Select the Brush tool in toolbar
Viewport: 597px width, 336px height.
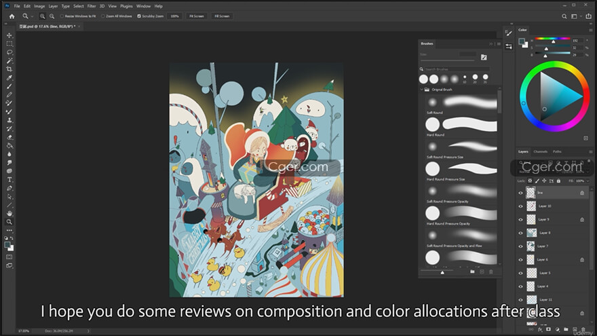pos(9,86)
